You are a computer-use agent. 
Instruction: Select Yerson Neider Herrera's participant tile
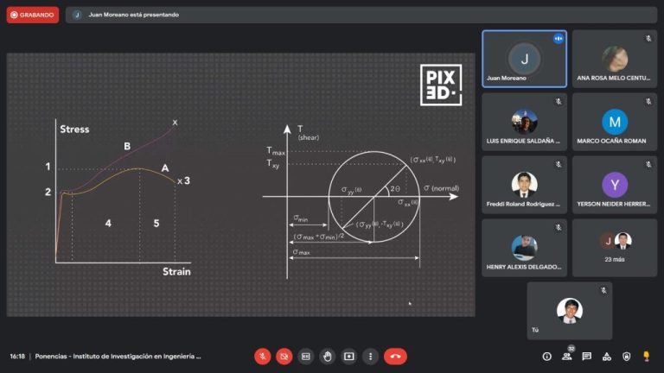click(x=615, y=185)
